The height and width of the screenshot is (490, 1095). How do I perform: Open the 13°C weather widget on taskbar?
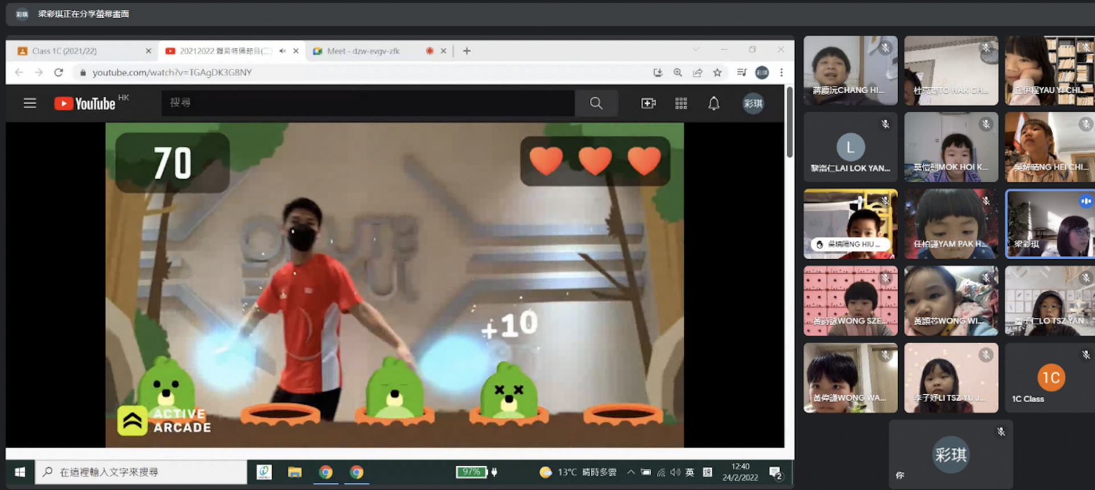click(x=578, y=472)
